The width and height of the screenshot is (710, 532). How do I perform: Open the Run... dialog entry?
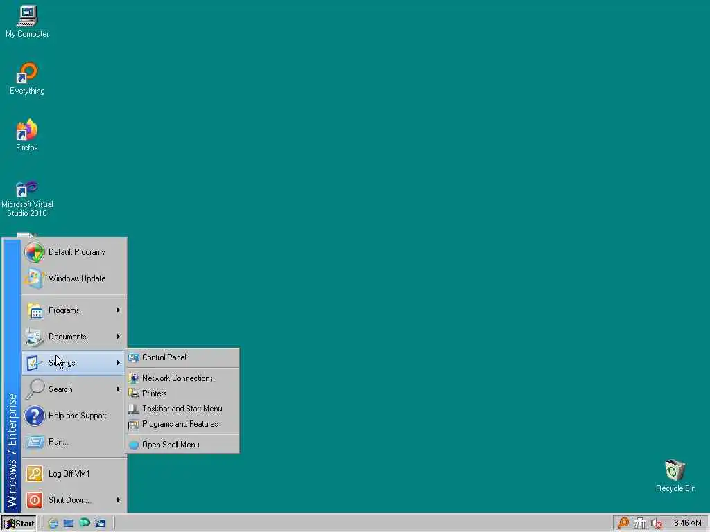[74, 441]
